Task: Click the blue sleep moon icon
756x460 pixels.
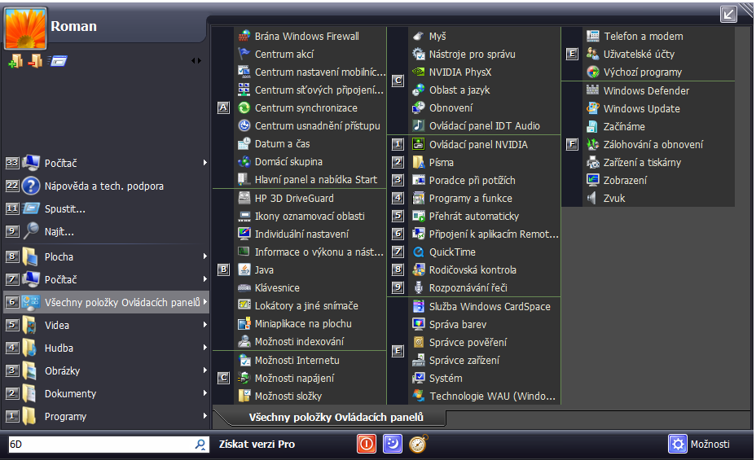Action: click(393, 444)
